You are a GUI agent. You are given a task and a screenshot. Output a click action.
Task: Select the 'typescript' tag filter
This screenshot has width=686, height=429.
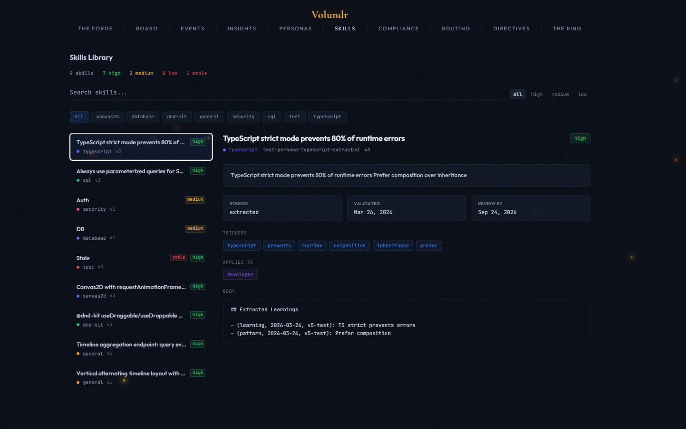327,117
